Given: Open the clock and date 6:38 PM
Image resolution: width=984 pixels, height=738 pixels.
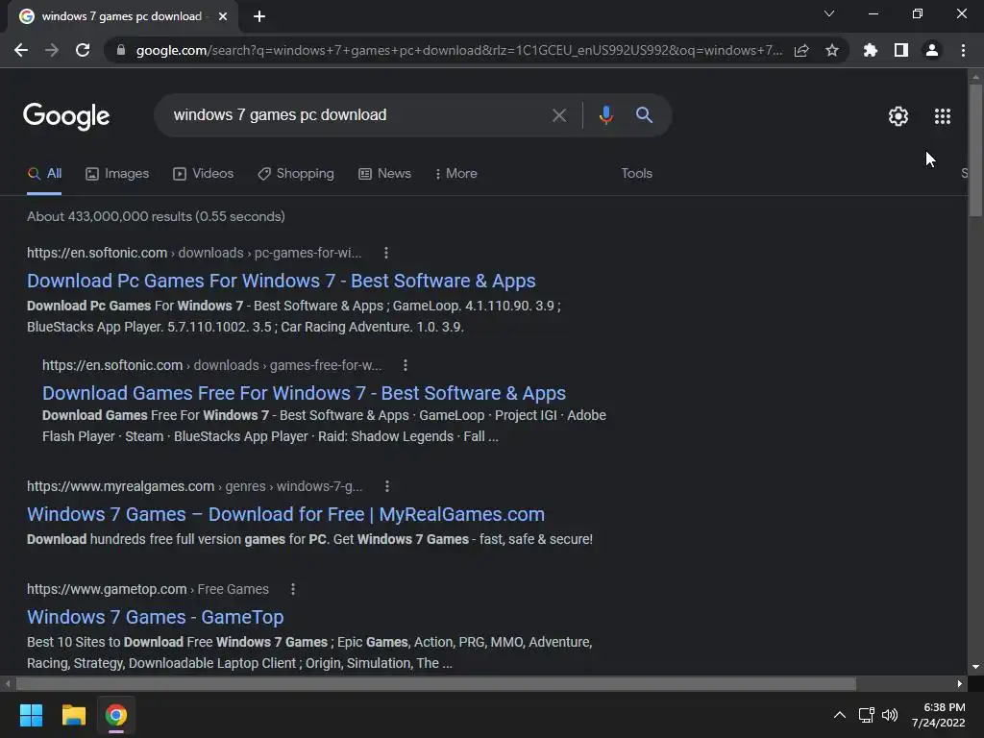Looking at the screenshot, I should (938, 715).
